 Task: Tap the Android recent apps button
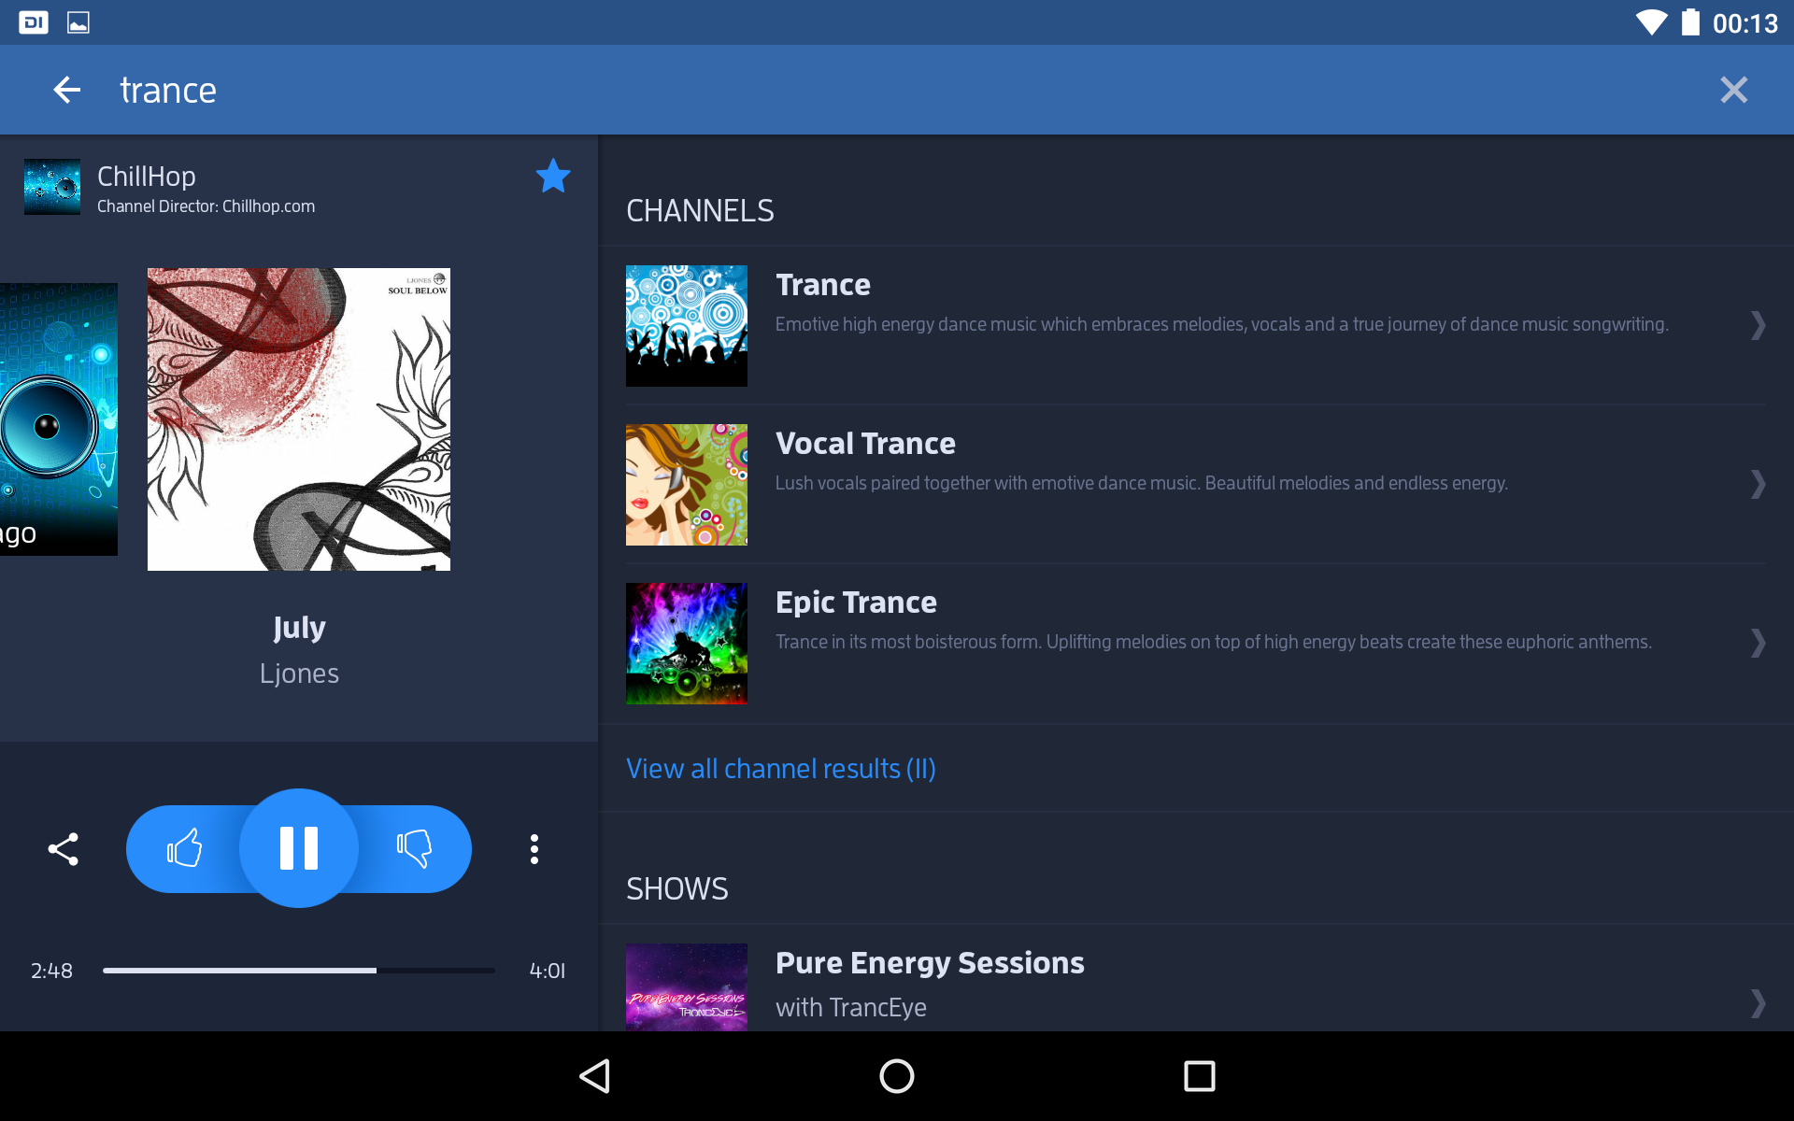[x=1199, y=1076]
